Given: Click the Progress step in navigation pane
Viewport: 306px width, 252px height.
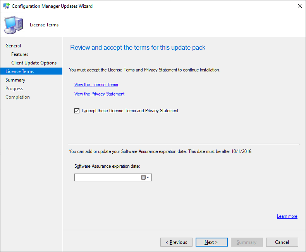Looking at the screenshot, I should (x=14, y=89).
